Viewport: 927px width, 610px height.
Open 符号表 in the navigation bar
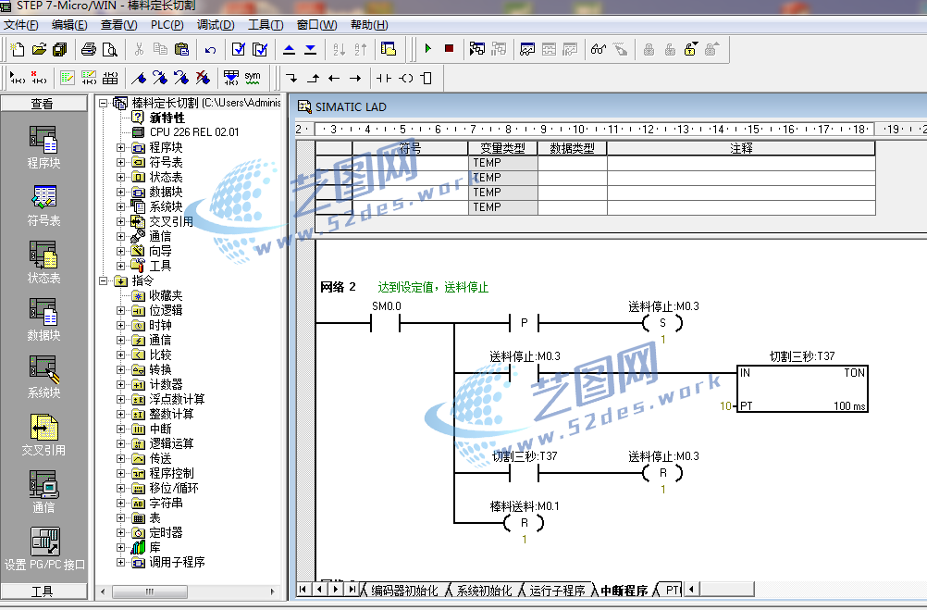pyautogui.click(x=43, y=205)
